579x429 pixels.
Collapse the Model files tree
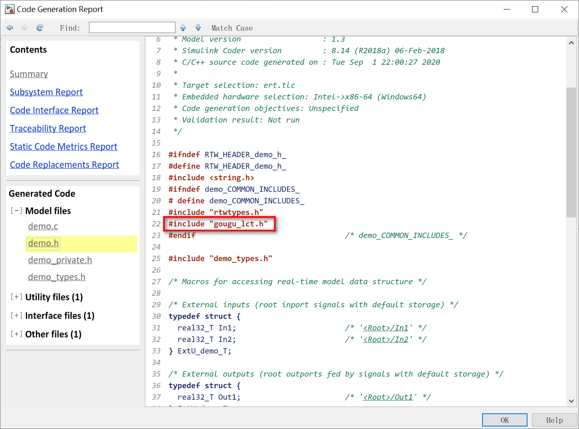[x=16, y=210]
